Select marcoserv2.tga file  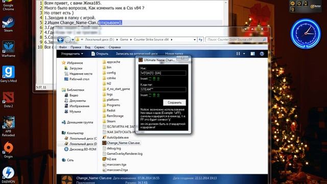115,170
